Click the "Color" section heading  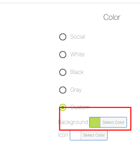coord(112,17)
